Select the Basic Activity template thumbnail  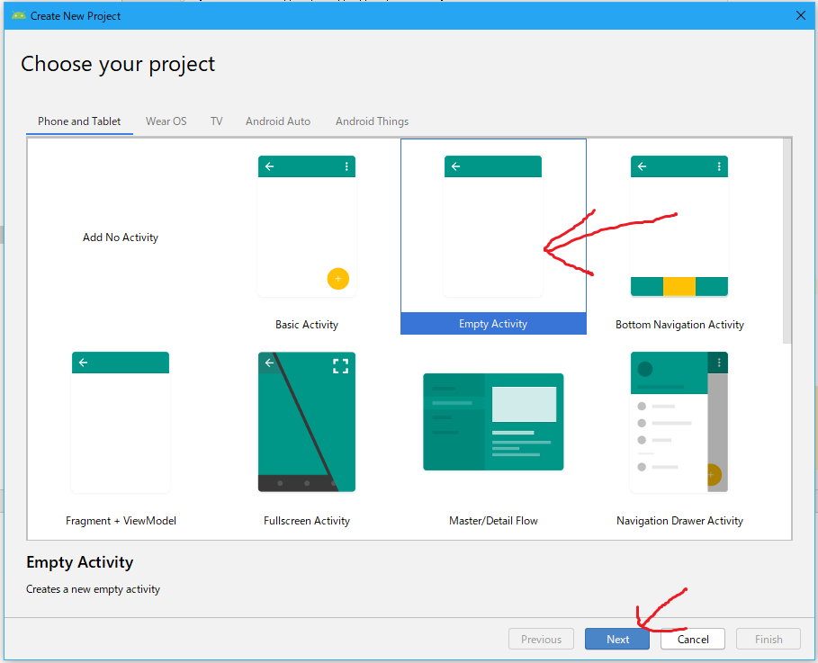307,227
